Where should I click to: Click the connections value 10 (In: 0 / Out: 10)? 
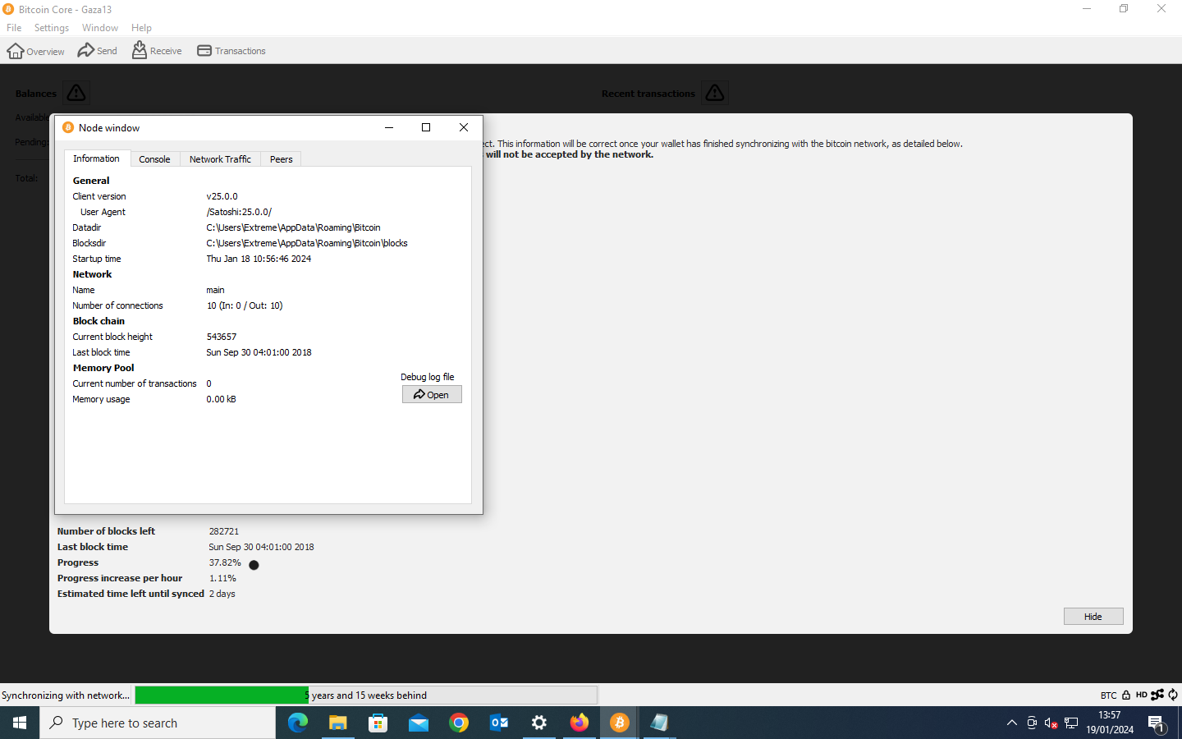click(245, 305)
